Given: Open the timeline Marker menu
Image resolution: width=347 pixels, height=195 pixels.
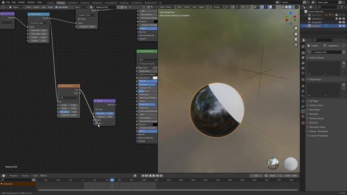Looking at the screenshot, I should tap(43, 175).
